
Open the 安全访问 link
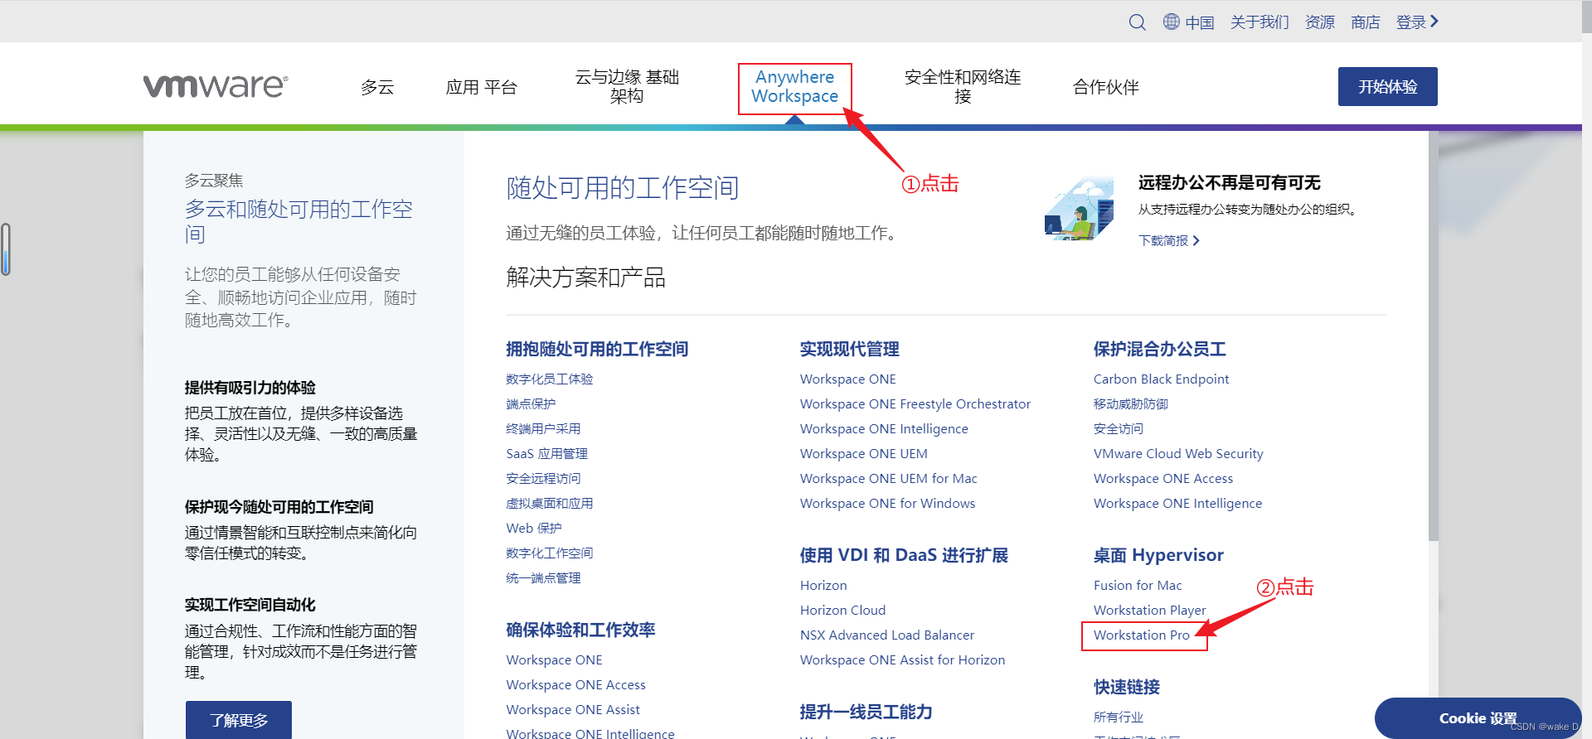pyautogui.click(x=1118, y=428)
